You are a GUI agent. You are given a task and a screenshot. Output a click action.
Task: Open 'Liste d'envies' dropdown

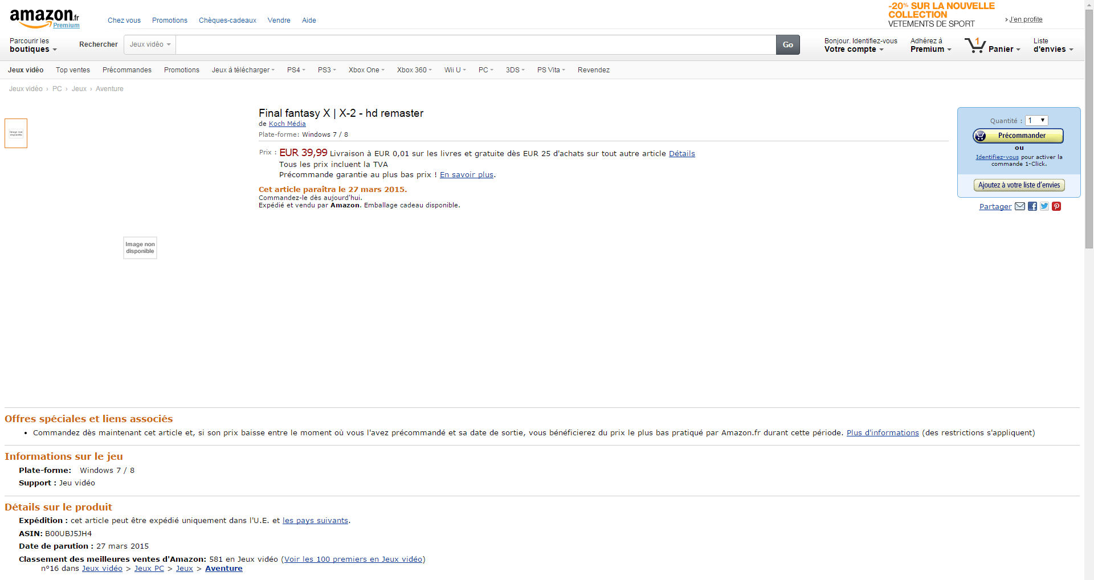(1053, 45)
